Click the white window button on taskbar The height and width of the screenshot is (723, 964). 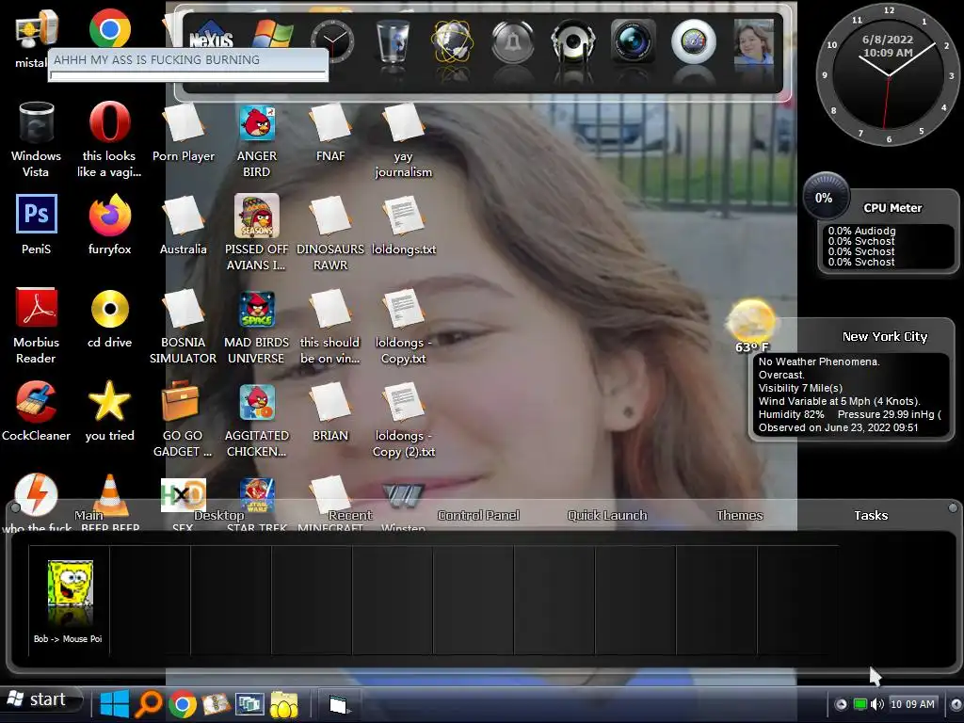338,704
